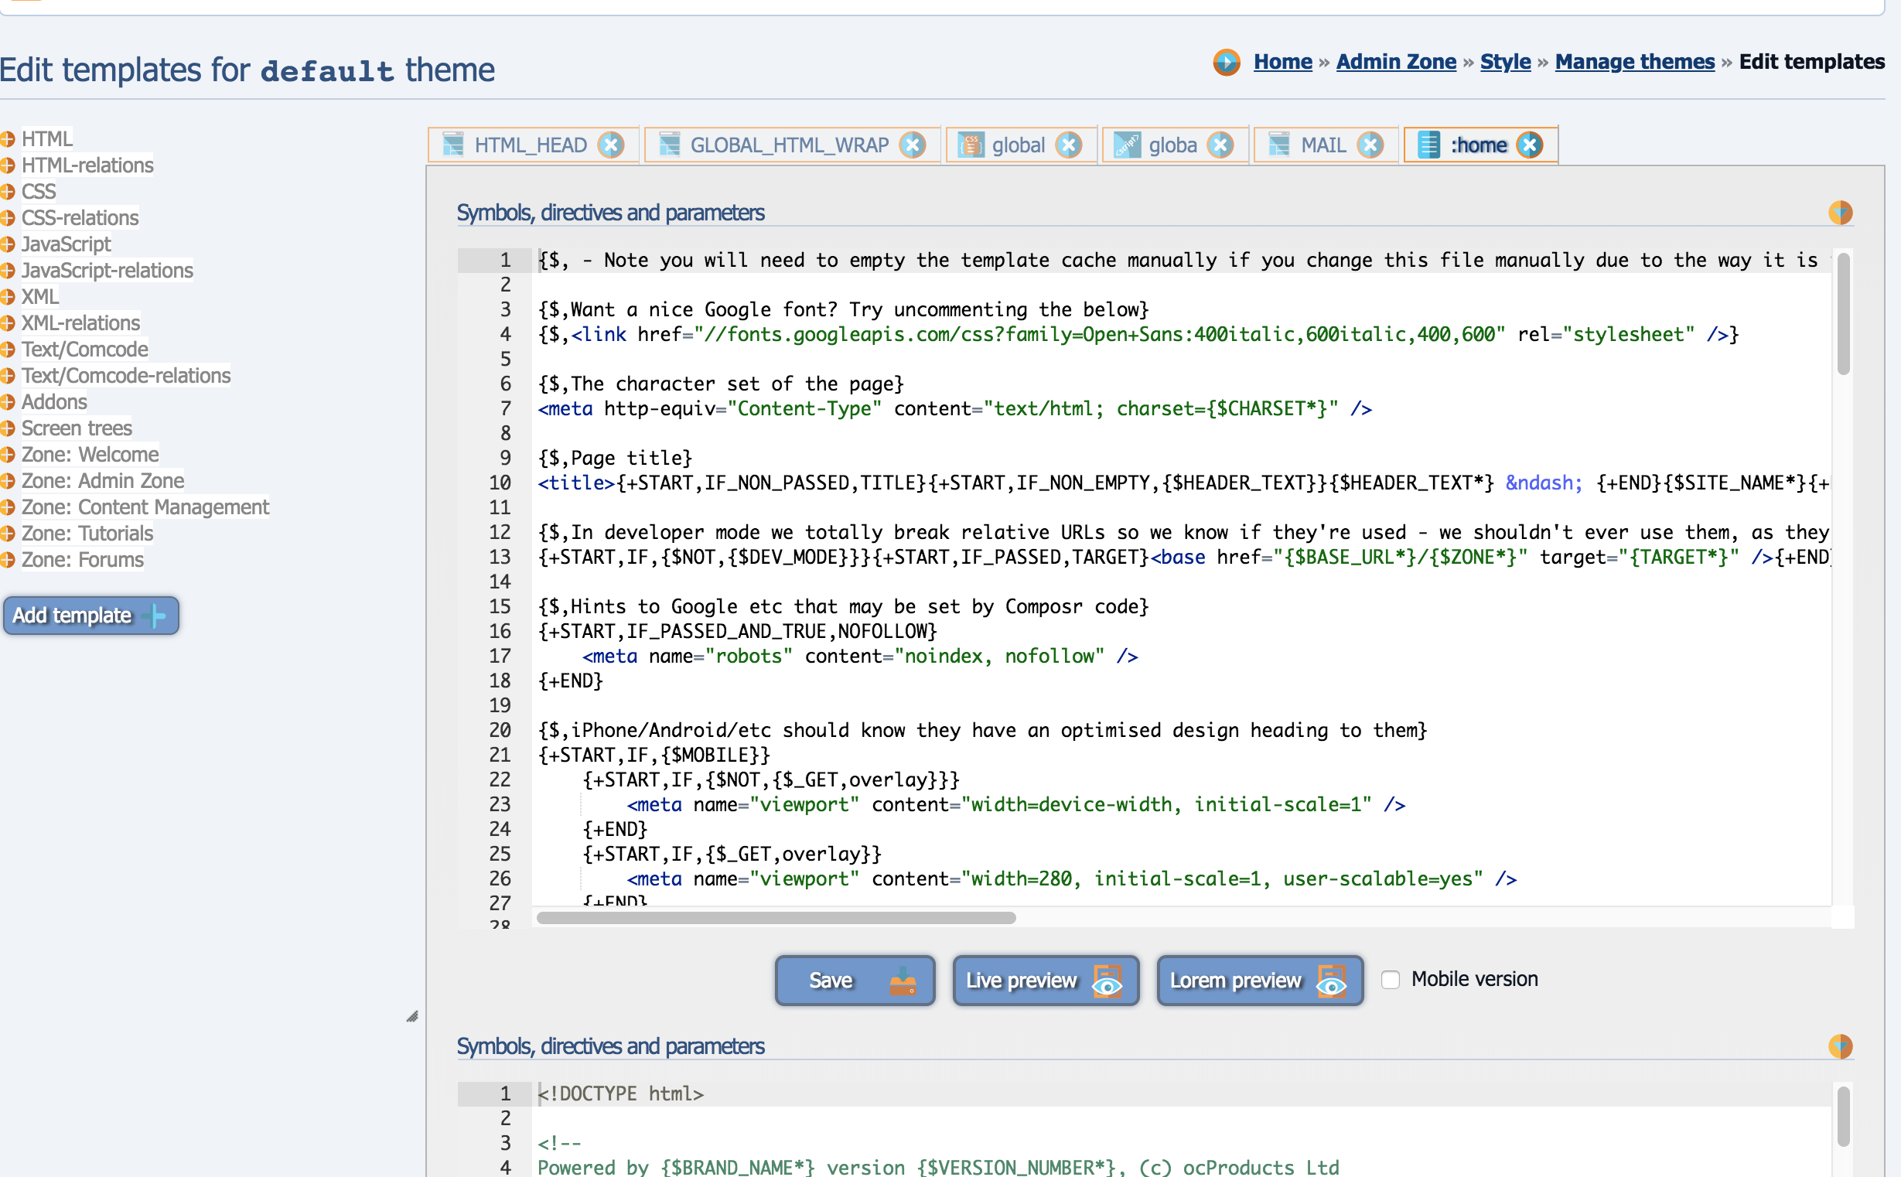Toggle first Symbols, directives and parameters section icon

pyautogui.click(x=1839, y=213)
